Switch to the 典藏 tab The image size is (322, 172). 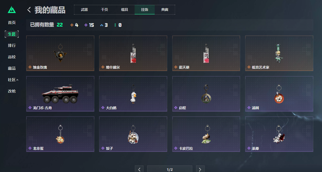tap(165, 10)
